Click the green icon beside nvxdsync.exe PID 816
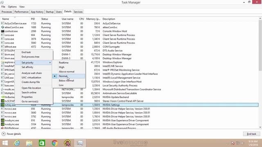262x147 pixels. point(2,120)
